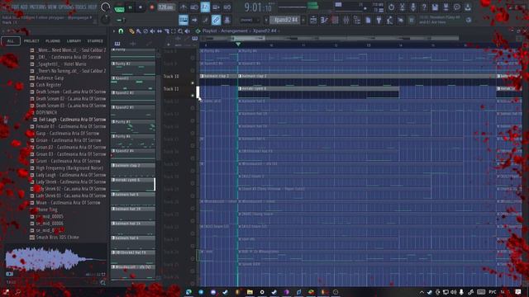Open Windows File Explorer from taskbar
Viewport: 529px width, 297px height.
tap(250, 291)
